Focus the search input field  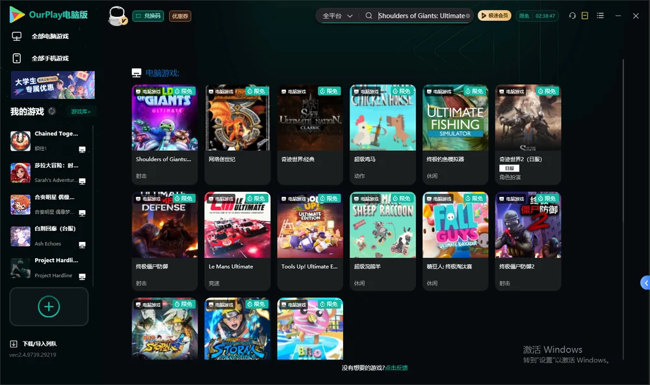[421, 16]
